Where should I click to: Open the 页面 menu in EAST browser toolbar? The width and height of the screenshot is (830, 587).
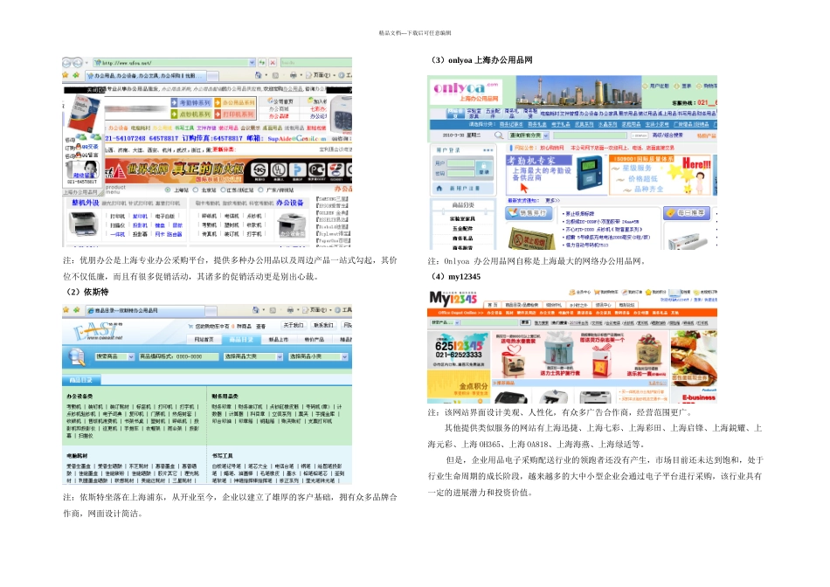pyautogui.click(x=315, y=309)
